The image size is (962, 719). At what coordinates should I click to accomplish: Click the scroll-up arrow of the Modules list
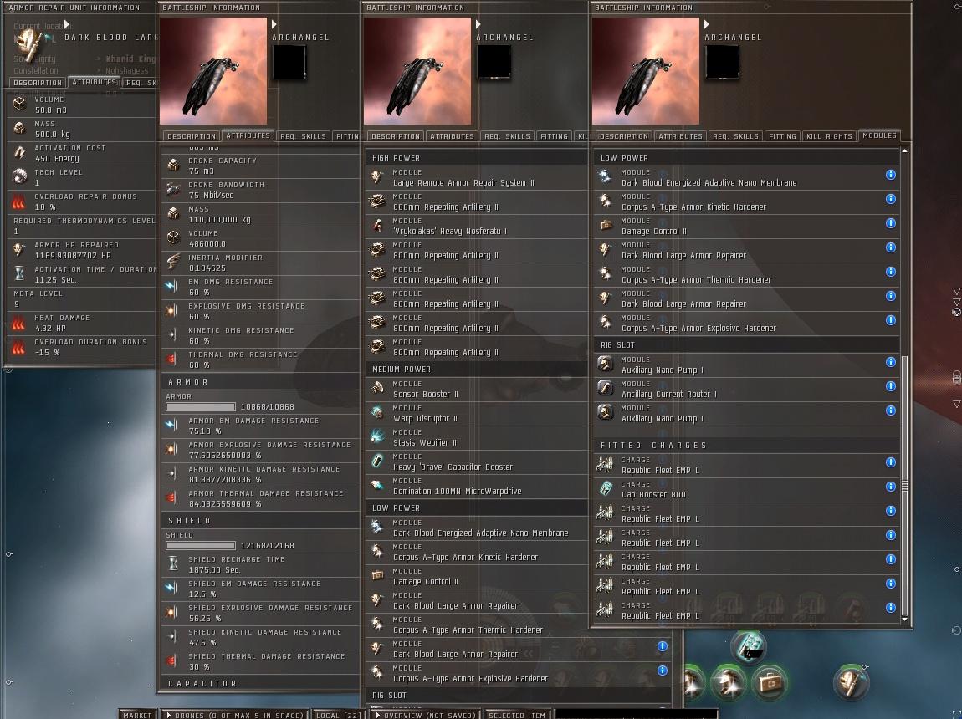[904, 150]
